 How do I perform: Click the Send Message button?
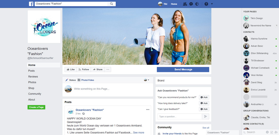click(x=183, y=70)
